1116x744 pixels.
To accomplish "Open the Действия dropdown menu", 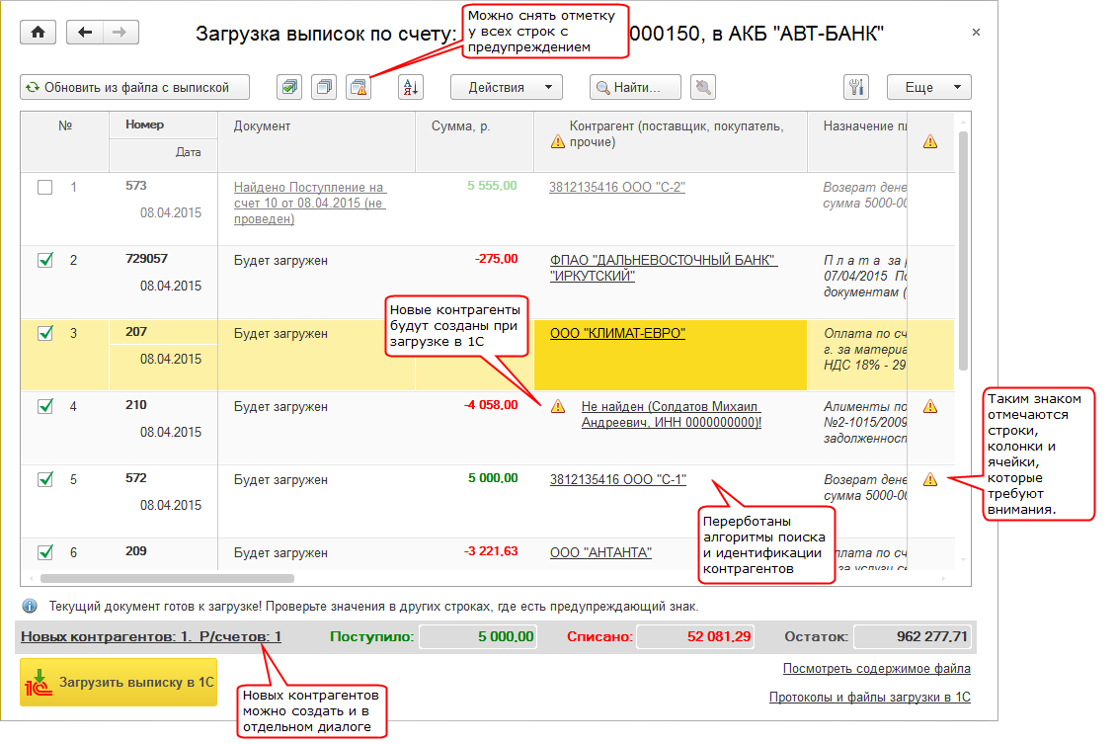I will point(507,87).
